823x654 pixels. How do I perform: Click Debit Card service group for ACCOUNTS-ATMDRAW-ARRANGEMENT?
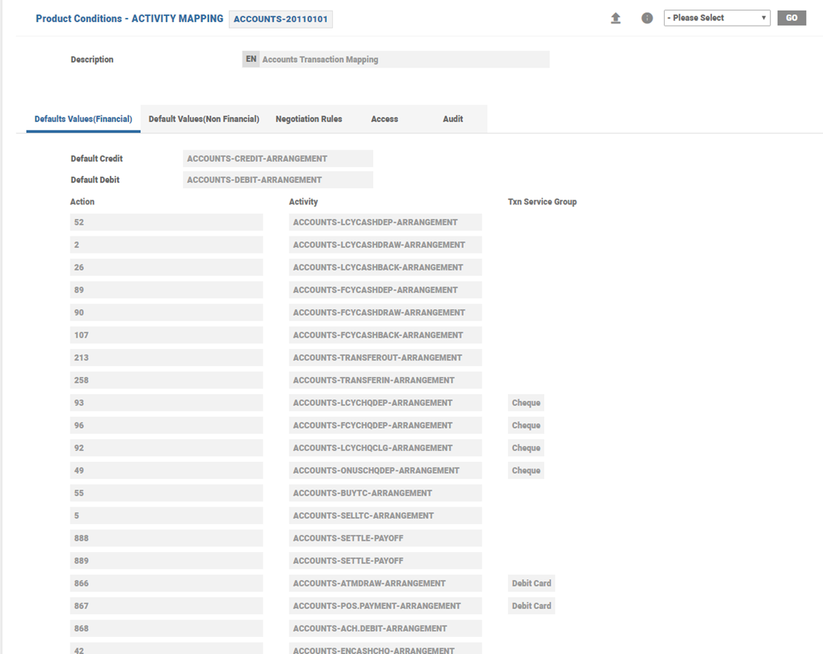coord(532,583)
